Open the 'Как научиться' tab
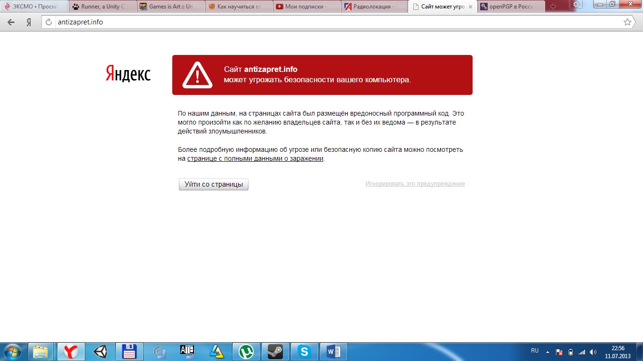 [239, 7]
